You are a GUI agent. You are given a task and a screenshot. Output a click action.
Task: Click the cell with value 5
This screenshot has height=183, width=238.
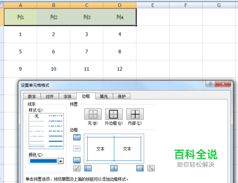pyautogui.click(x=20, y=51)
